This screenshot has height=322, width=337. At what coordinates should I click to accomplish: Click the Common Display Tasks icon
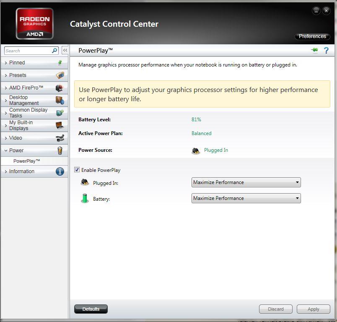coord(60,113)
